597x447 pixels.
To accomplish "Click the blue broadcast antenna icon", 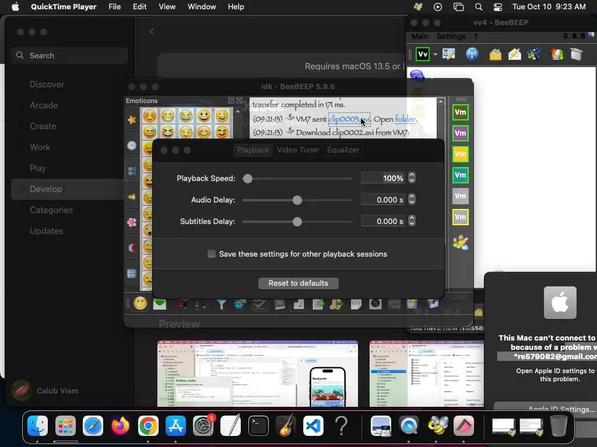I will (472, 54).
